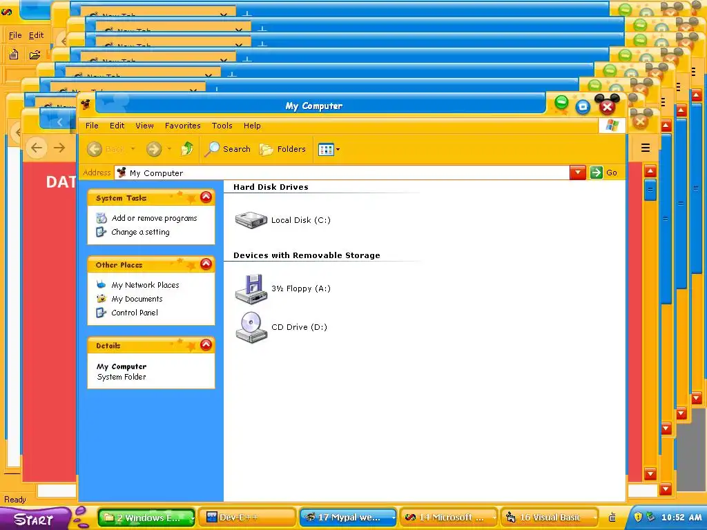707x530 pixels.
Task: Click the Mickey icon inside the Address field
Action: coord(122,173)
